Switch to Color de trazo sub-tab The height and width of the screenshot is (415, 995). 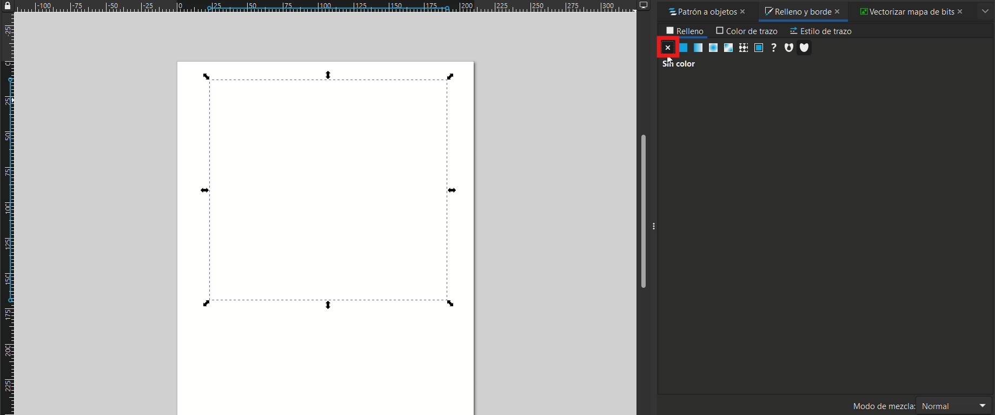tap(747, 31)
